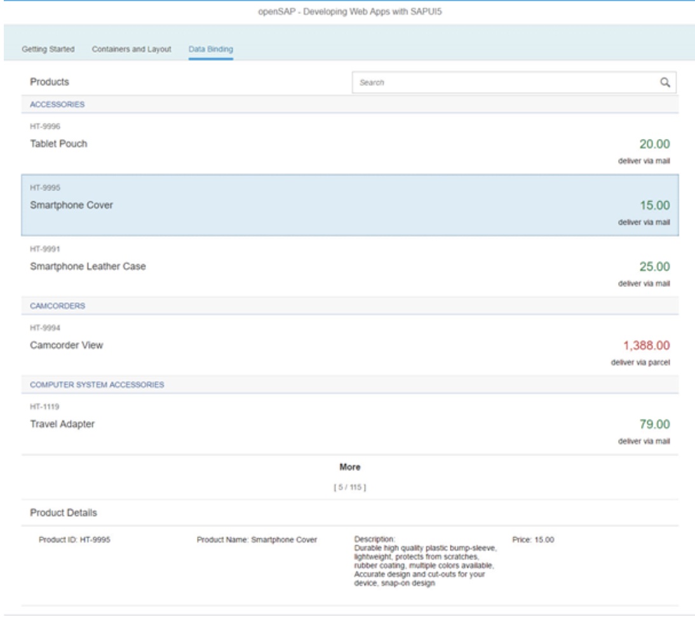Screen dimensions: 695x617
Task: Click product ID HT-1119 in the list
Action: pos(44,407)
